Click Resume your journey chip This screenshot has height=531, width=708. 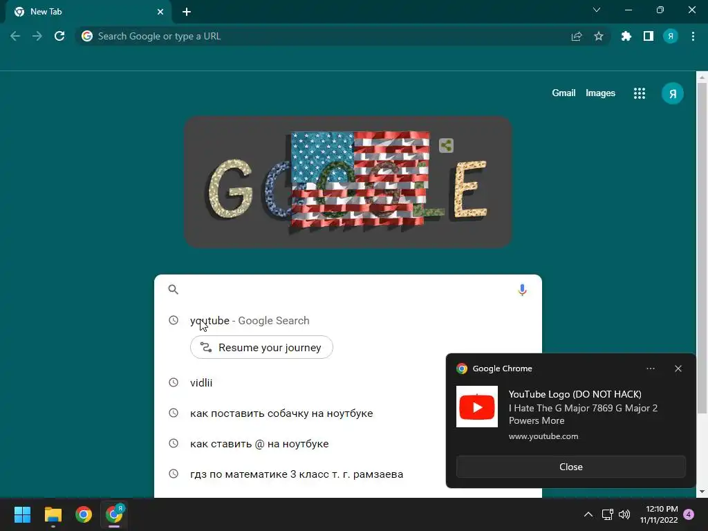[261, 347]
